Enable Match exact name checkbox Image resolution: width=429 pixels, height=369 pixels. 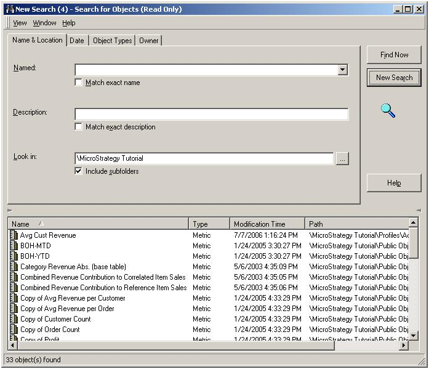(78, 83)
